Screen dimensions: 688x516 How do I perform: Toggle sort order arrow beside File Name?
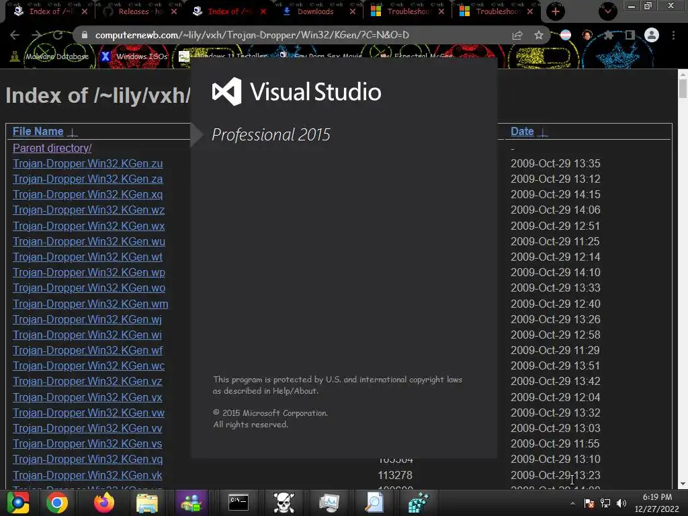73,132
